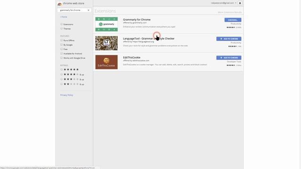Open the Grammarly extension thumbnail
The width and height of the screenshot is (301, 169).
pyautogui.click(x=107, y=24)
